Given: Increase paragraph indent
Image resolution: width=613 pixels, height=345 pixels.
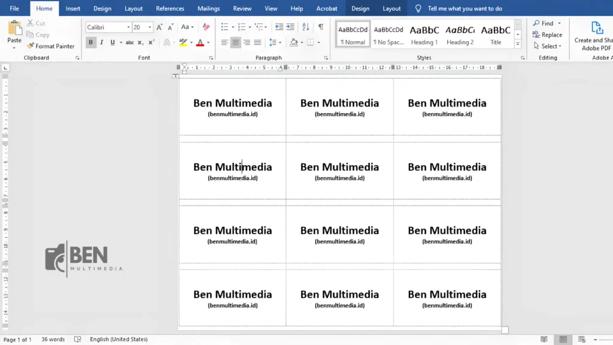Looking at the screenshot, I should [x=290, y=27].
